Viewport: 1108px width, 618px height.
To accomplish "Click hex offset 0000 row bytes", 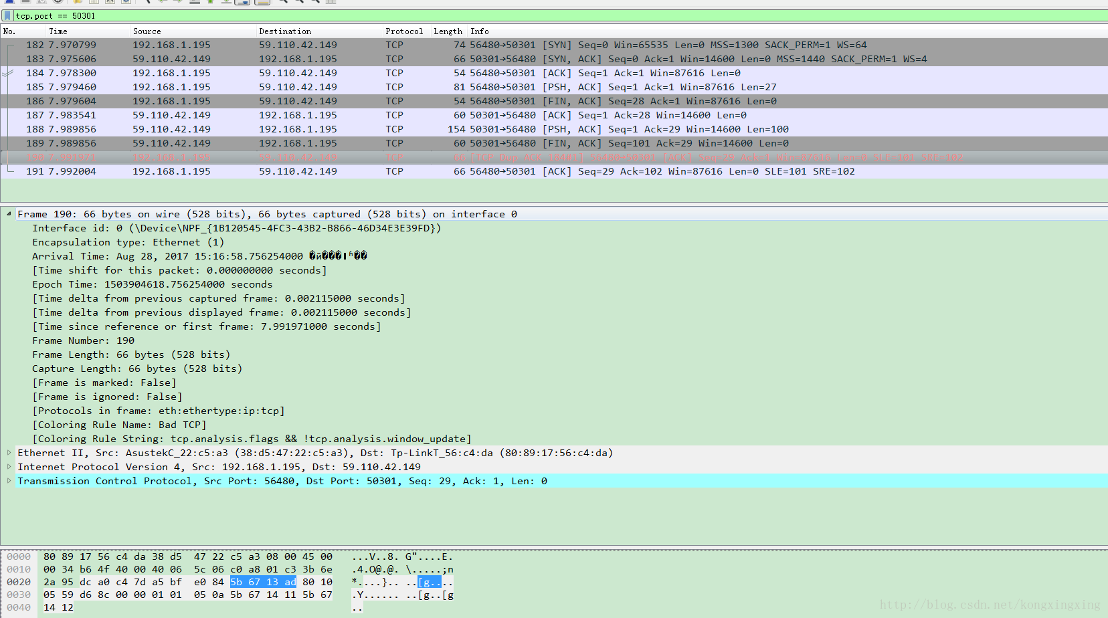I will [188, 556].
